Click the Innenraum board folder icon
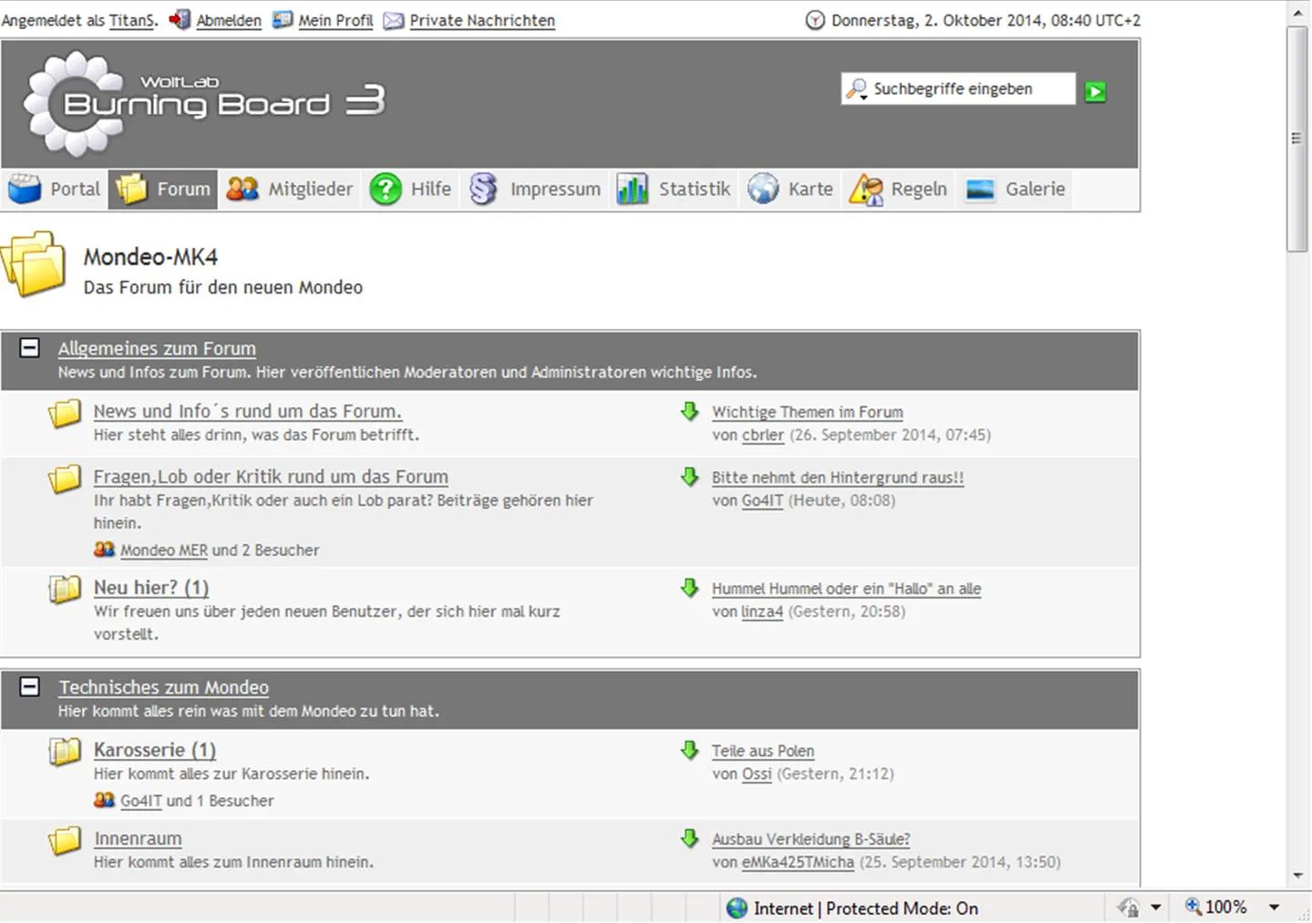This screenshot has height=923, width=1312. point(65,840)
